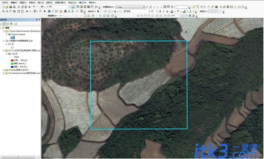Click the blue Band_3 channel swatch
The image size is (264, 159).
pyautogui.click(x=12, y=67)
